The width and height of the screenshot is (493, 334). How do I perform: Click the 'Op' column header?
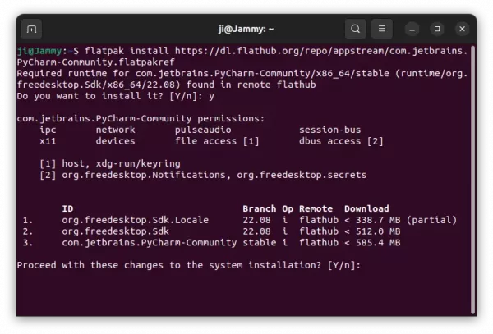click(288, 209)
